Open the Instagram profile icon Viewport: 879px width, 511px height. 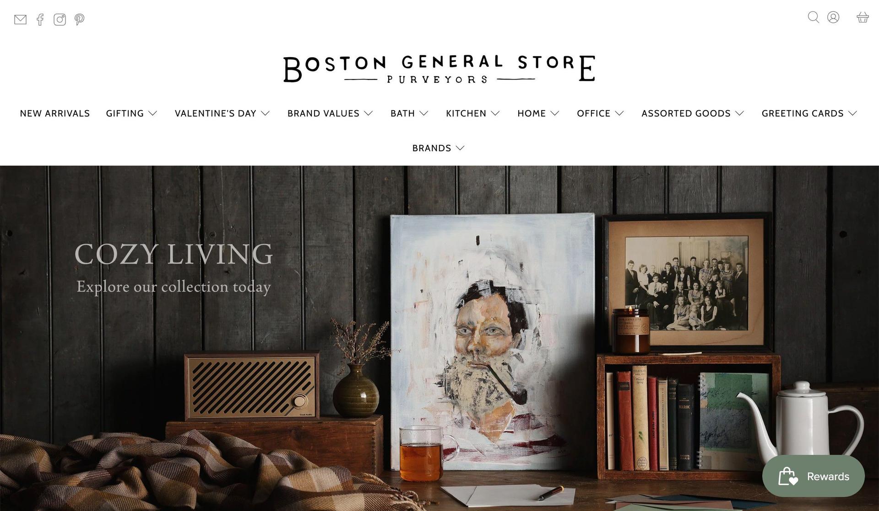[x=60, y=20]
